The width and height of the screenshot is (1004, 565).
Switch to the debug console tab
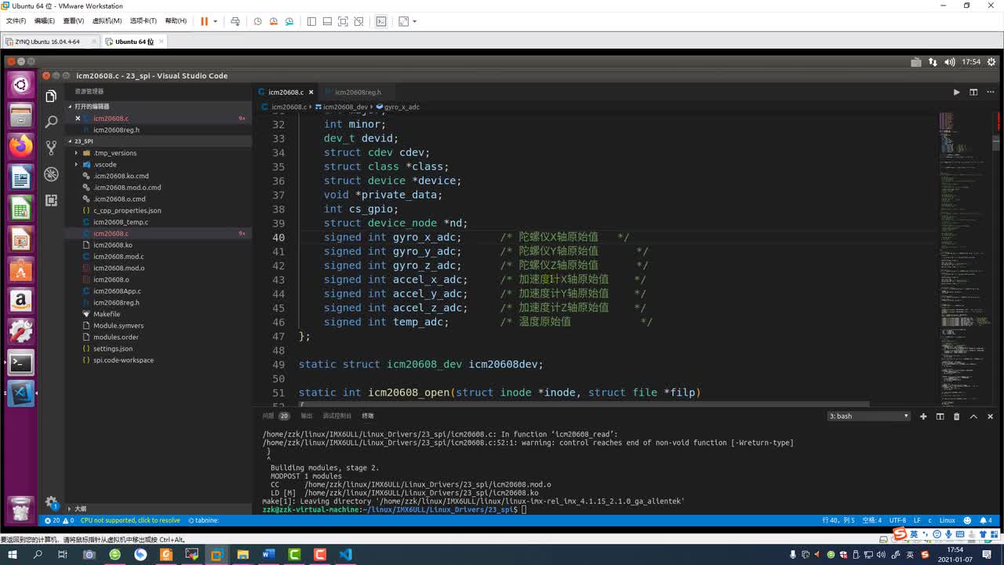pyautogui.click(x=337, y=416)
